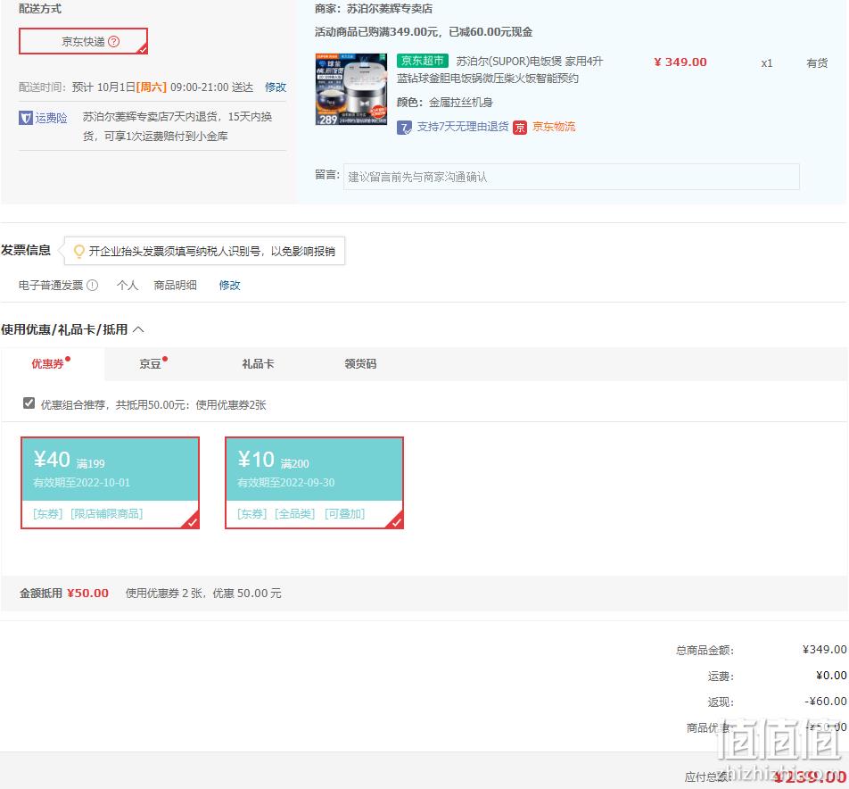Switch to the 京豆 tab
The height and width of the screenshot is (789, 849).
point(151,363)
